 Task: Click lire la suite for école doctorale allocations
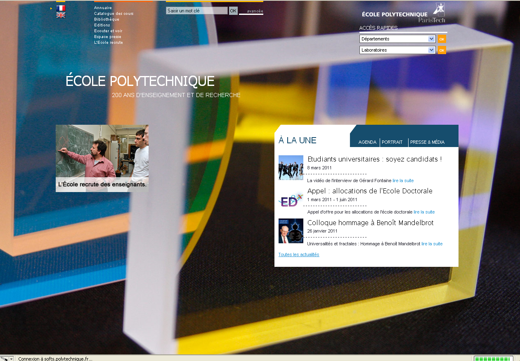[x=424, y=212]
